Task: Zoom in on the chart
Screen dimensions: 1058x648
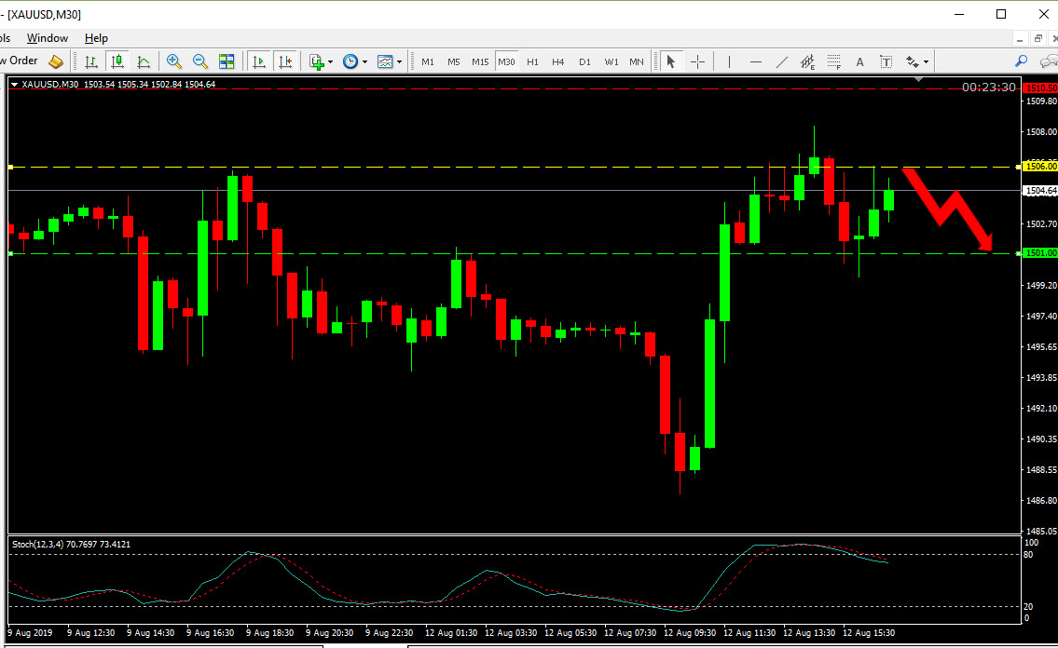Action: [173, 61]
